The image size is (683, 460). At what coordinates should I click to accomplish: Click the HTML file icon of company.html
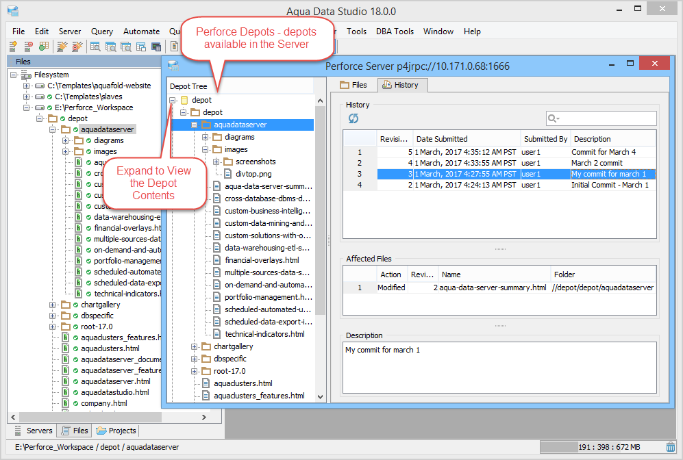coord(65,403)
